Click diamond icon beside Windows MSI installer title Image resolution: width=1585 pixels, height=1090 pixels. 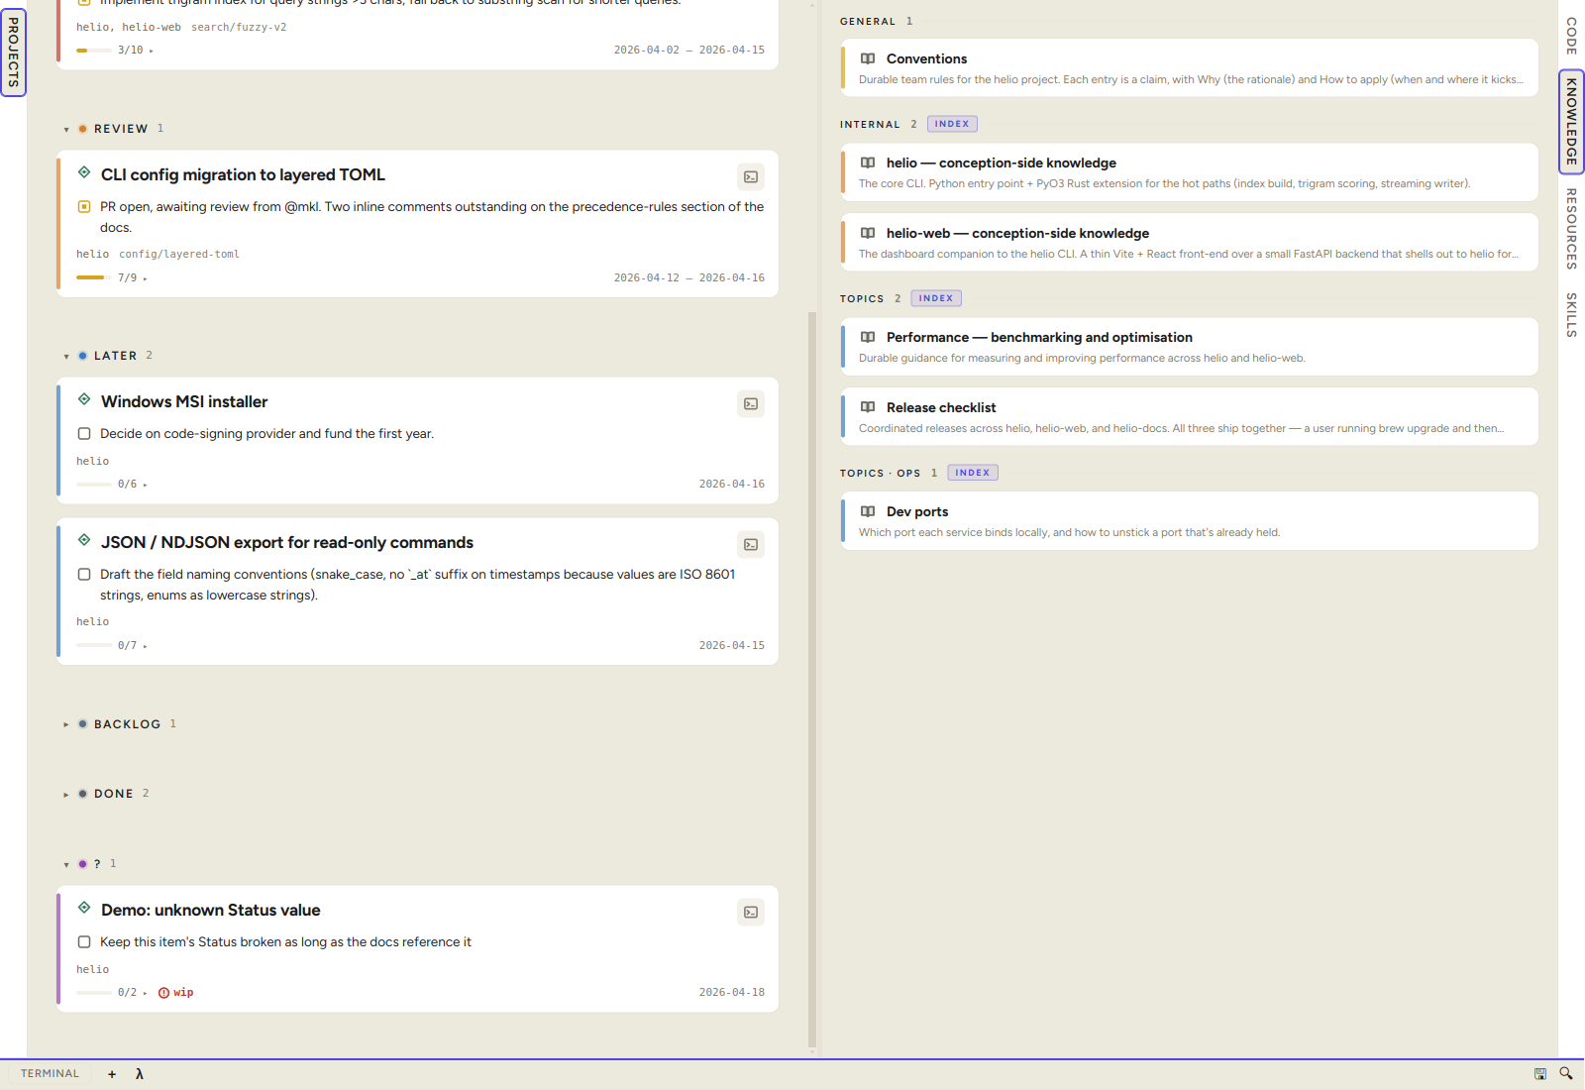pyautogui.click(x=84, y=399)
